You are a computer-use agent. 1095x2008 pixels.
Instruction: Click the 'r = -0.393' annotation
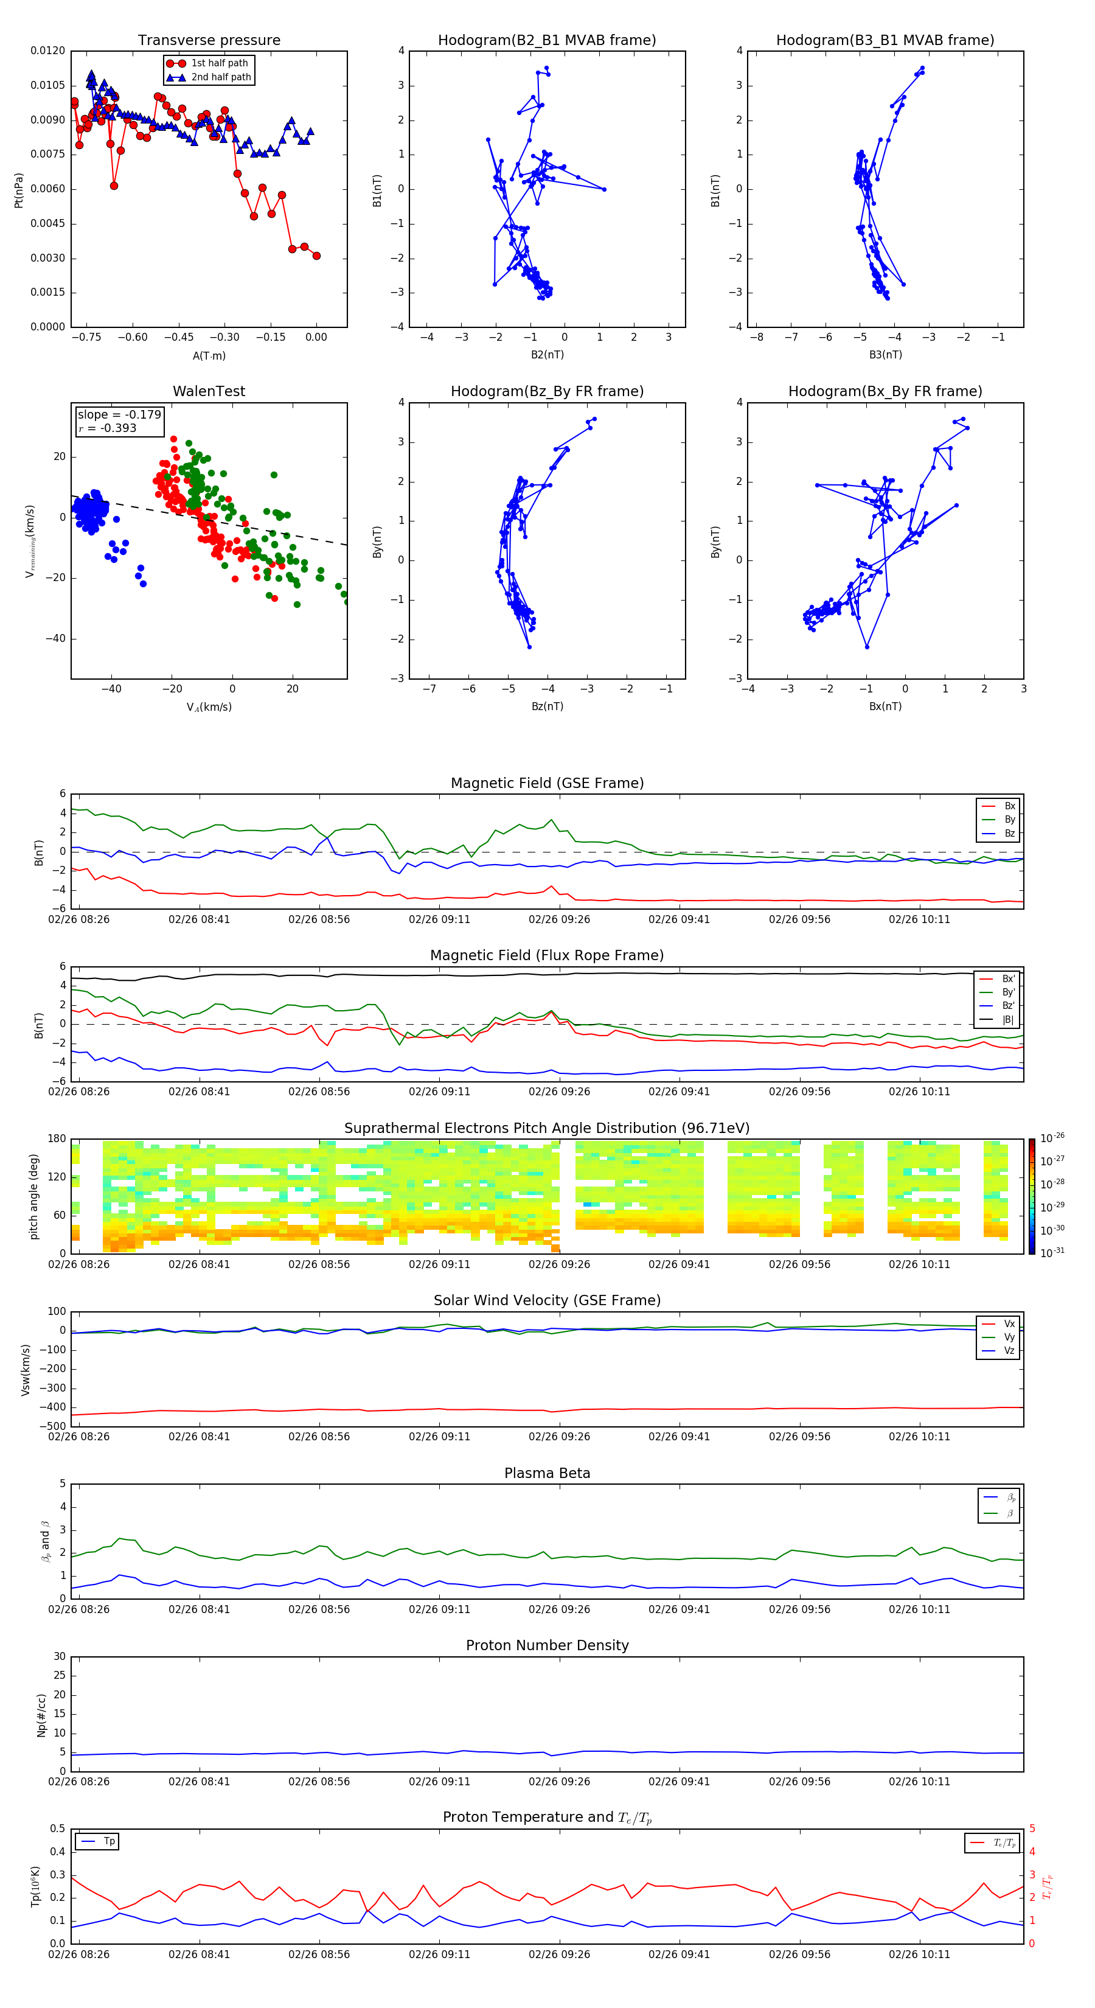(x=107, y=428)
